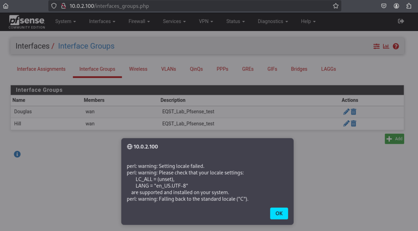Click the blue info circle icon
Viewport: 418px width, 231px height.
(x=17, y=154)
